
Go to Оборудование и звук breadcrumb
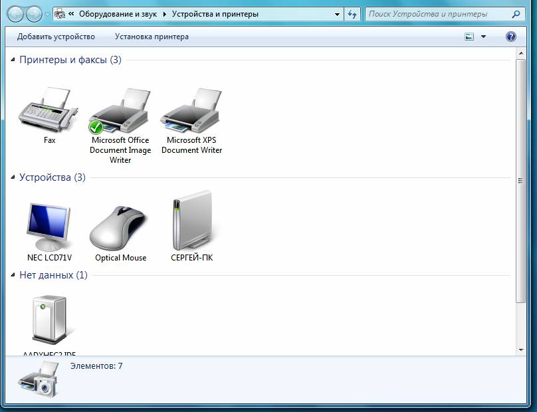click(118, 13)
